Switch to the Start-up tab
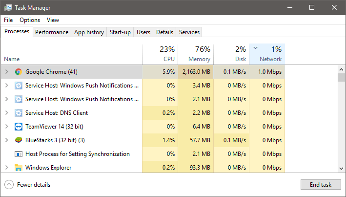Screen dimensions: 346x197 pyautogui.click(x=120, y=32)
